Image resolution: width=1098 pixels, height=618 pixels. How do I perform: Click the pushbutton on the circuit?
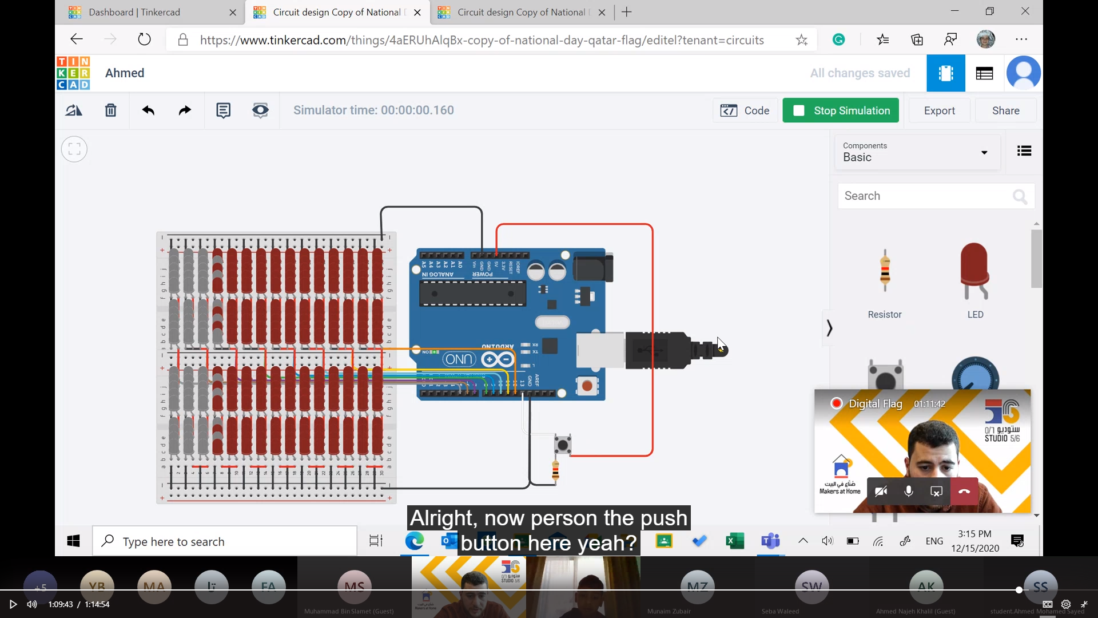tap(563, 445)
